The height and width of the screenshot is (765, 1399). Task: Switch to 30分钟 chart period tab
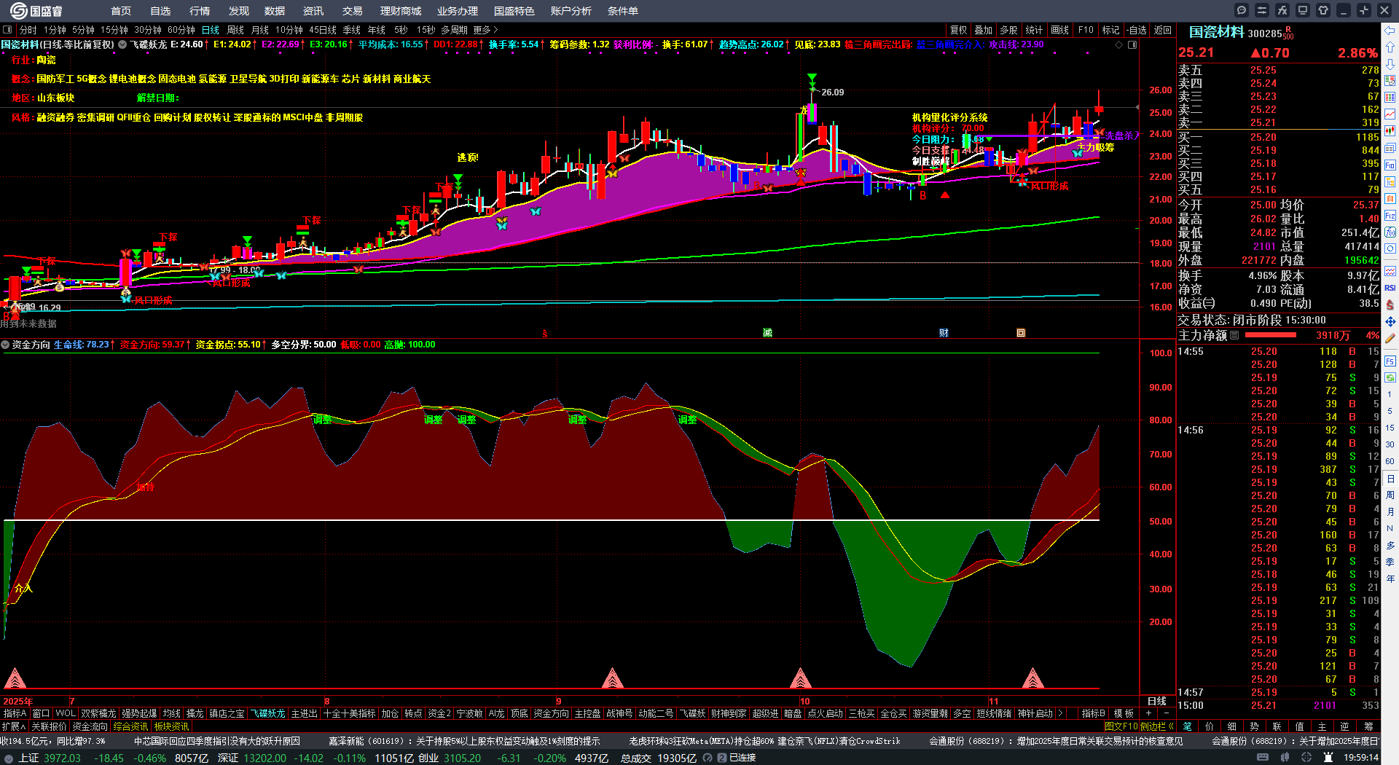[148, 30]
